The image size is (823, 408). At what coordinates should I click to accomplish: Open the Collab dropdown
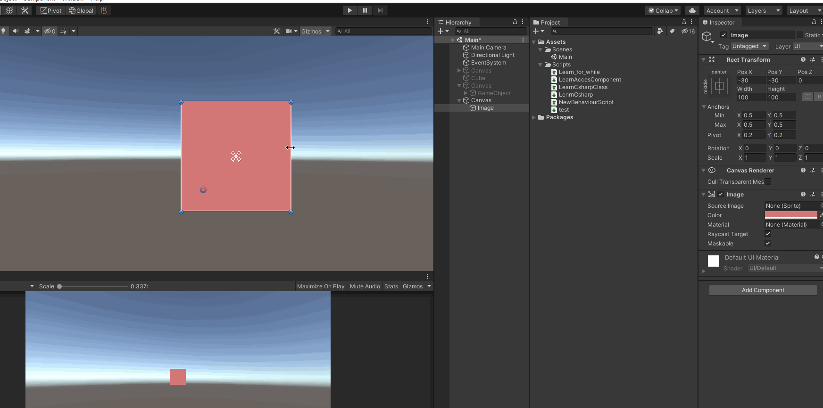pyautogui.click(x=663, y=10)
